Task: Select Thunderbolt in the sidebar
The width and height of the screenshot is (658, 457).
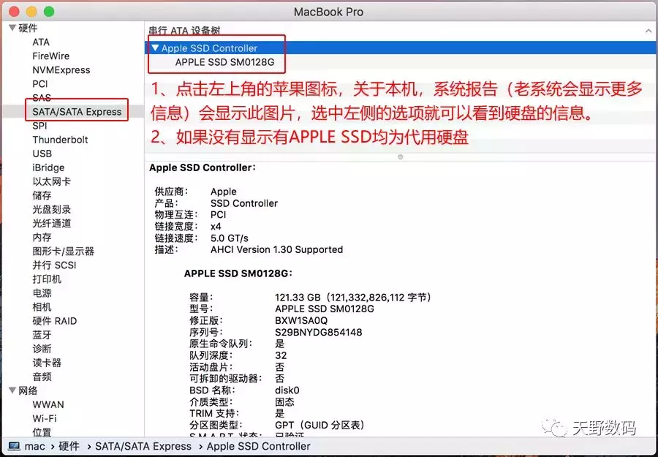Action: [60, 140]
